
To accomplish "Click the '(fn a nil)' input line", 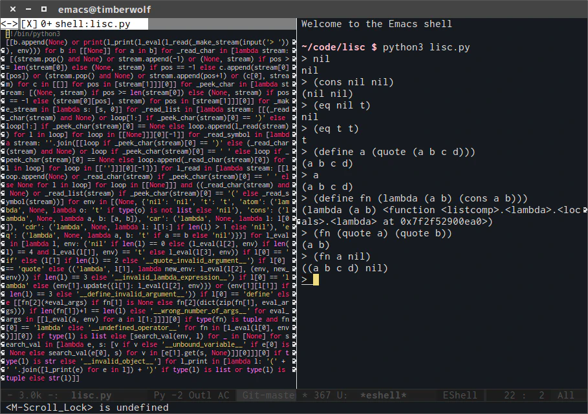I will coord(342,256).
